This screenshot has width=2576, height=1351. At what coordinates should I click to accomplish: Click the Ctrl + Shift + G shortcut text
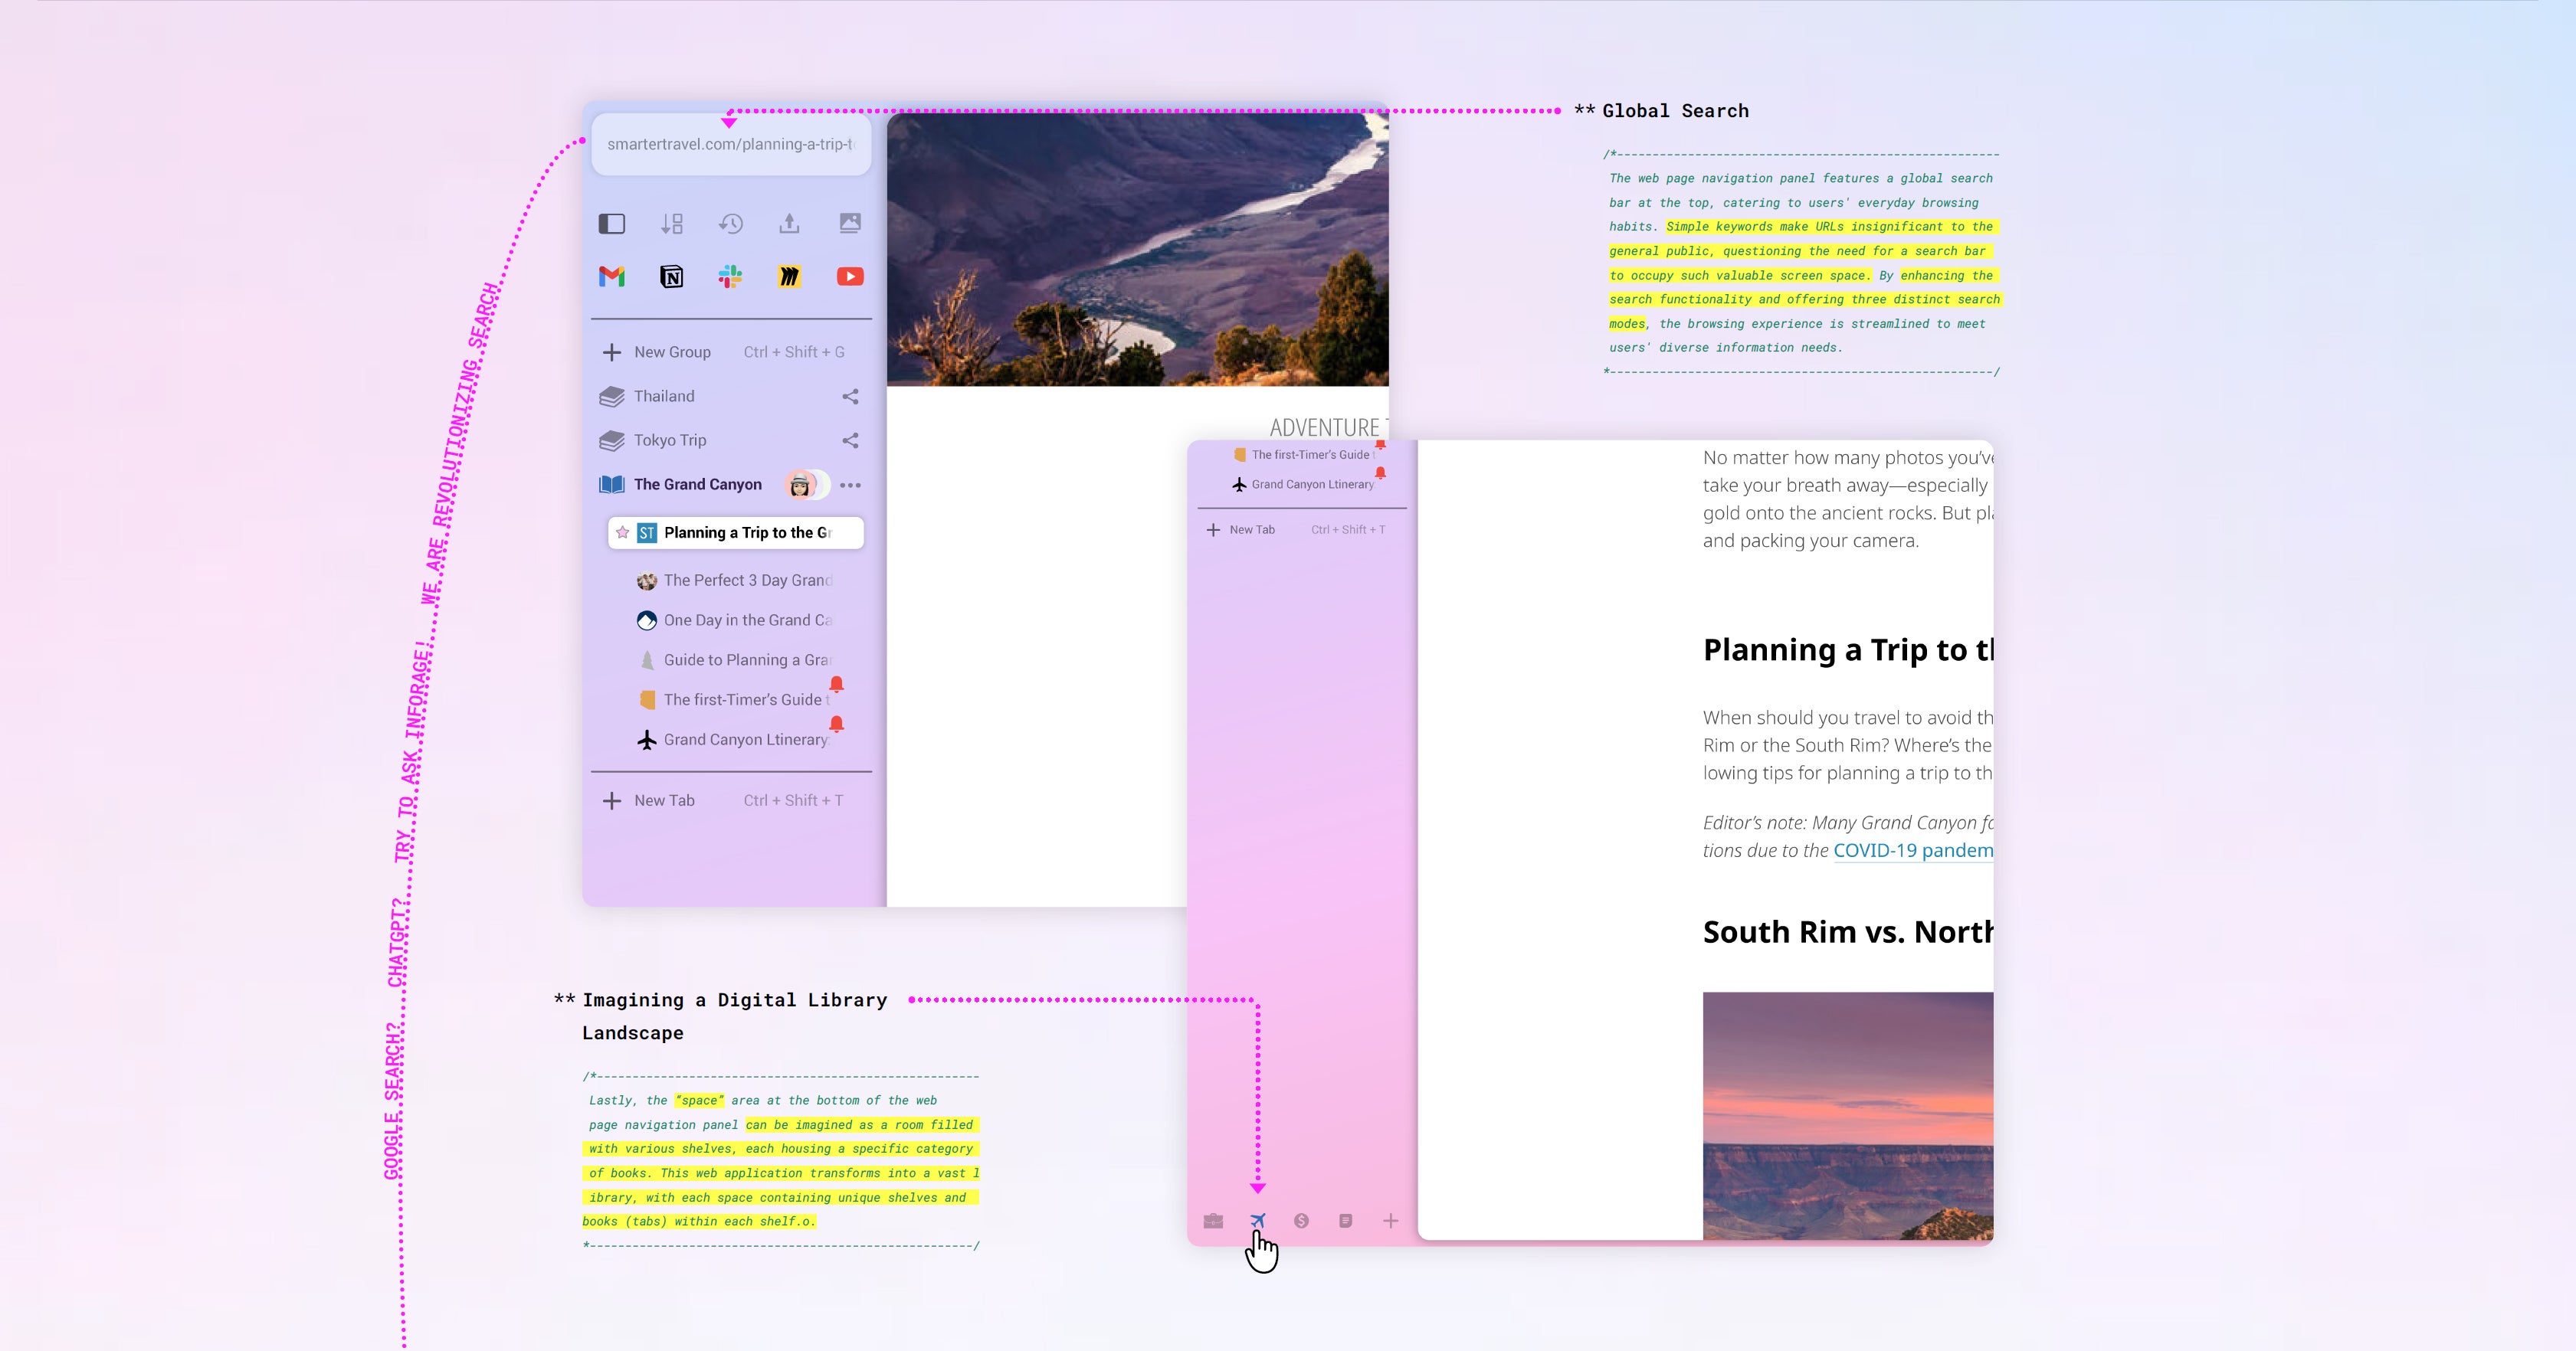pos(794,352)
